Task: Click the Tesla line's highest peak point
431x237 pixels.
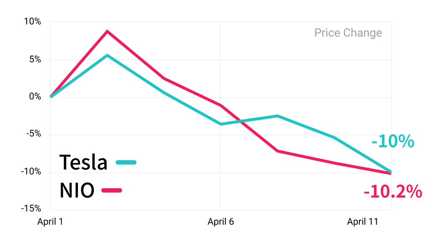Action: point(107,55)
